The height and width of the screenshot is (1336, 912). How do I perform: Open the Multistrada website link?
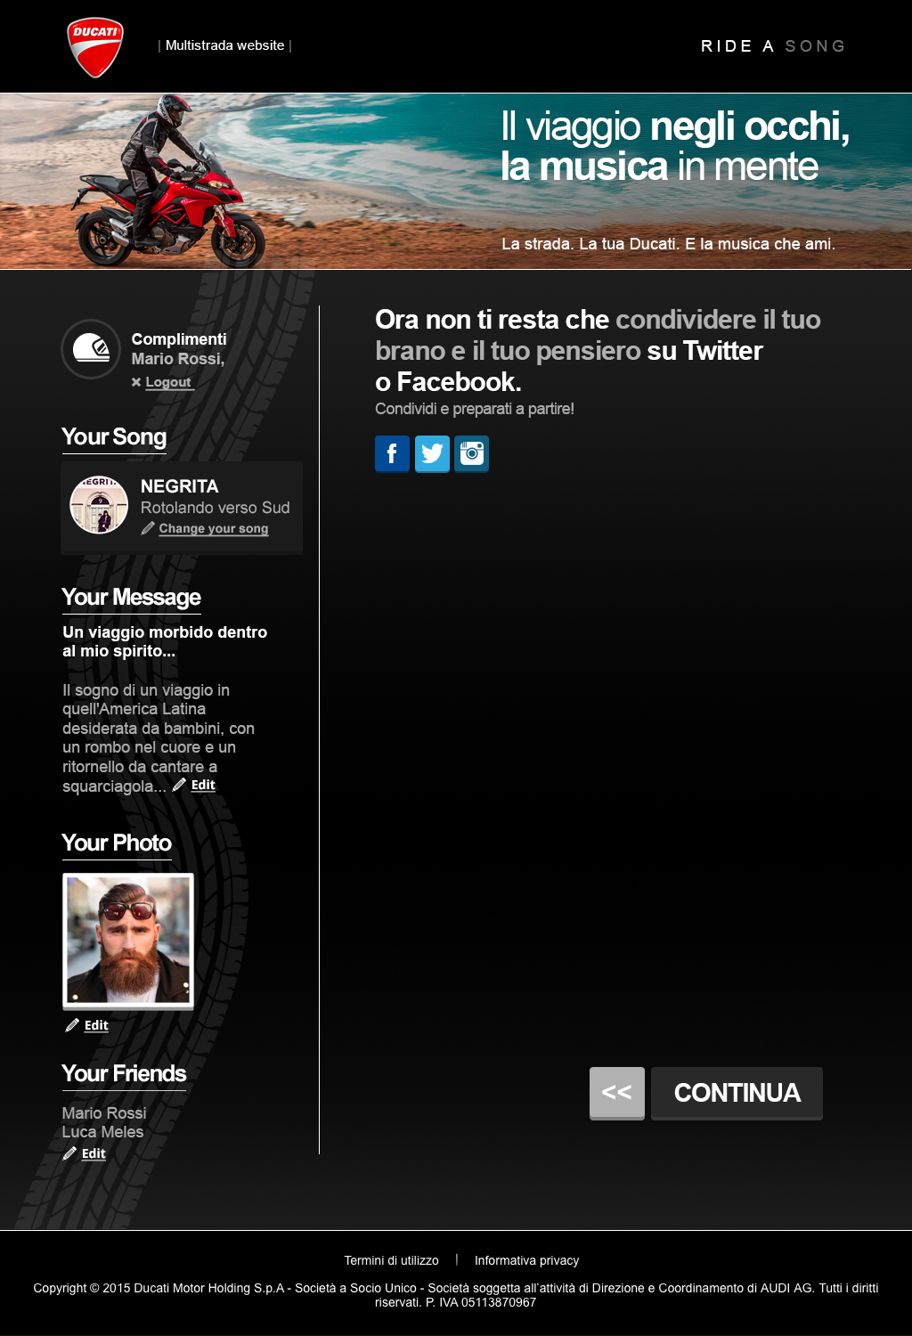click(x=224, y=45)
